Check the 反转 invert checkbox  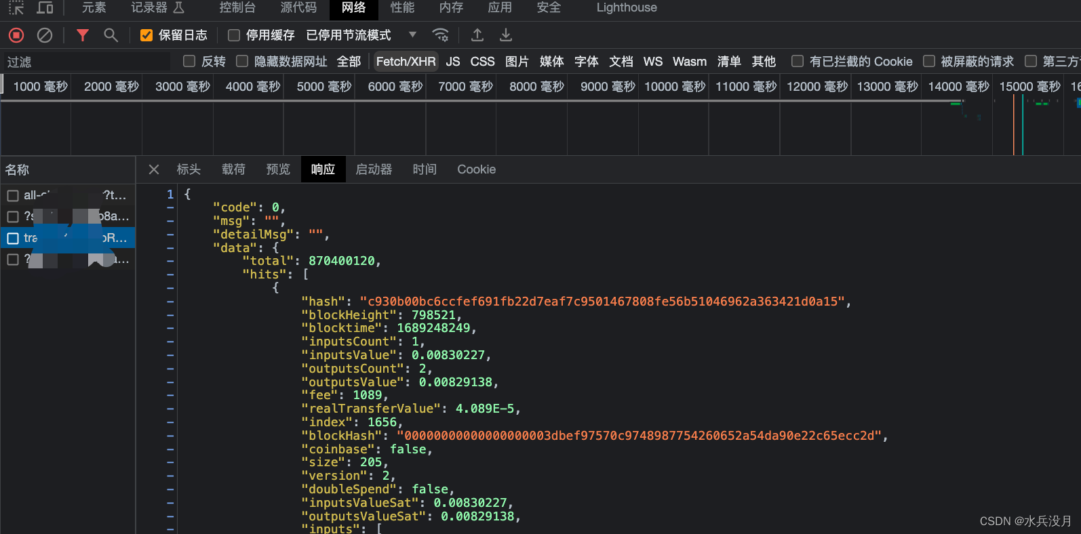tap(189, 61)
